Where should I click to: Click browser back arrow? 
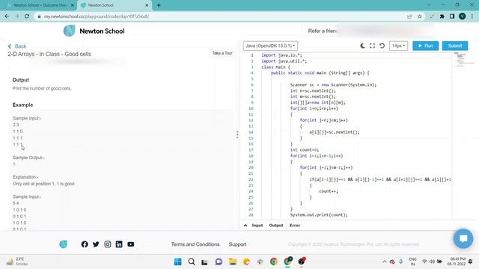(7, 16)
